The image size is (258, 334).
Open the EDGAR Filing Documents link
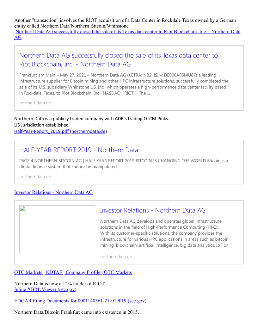(80, 301)
